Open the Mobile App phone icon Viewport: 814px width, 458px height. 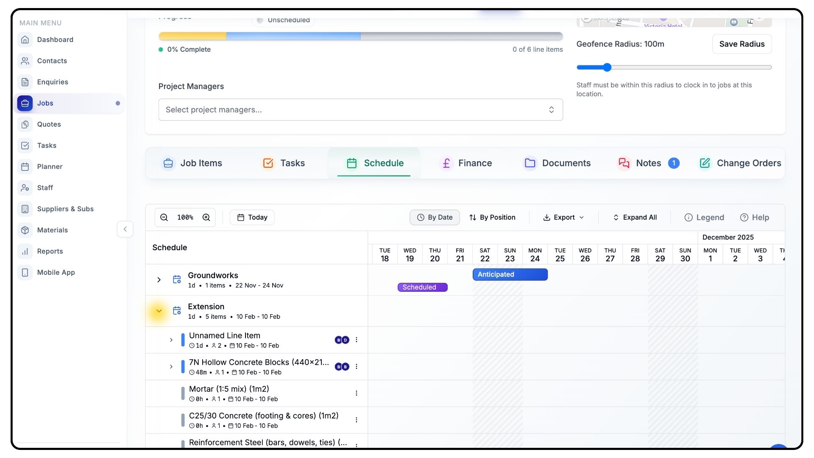click(x=25, y=272)
